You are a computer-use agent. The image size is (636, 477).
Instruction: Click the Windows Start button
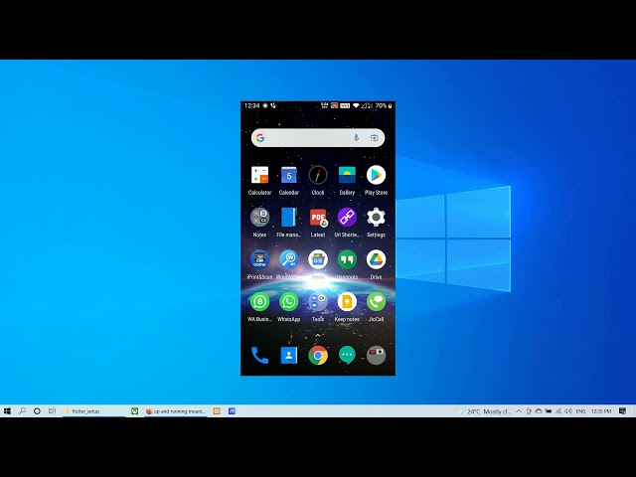pyautogui.click(x=7, y=410)
